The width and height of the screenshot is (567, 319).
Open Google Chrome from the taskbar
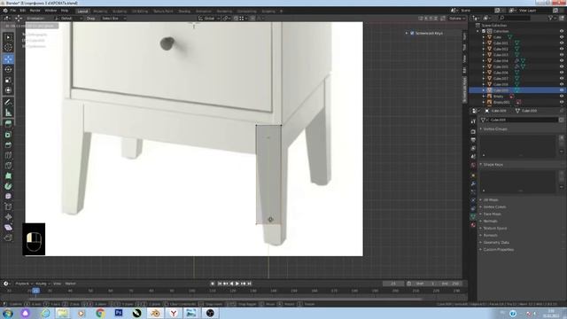click(x=100, y=313)
